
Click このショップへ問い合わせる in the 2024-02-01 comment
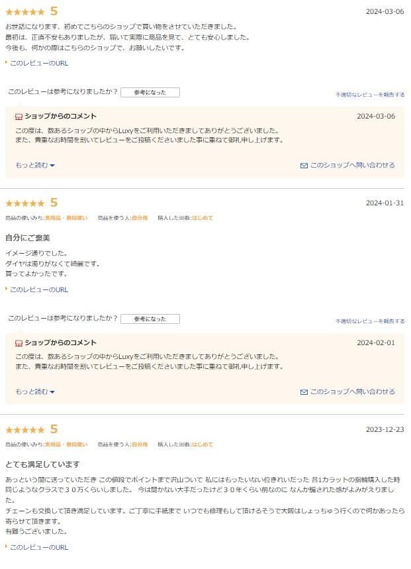click(x=353, y=391)
